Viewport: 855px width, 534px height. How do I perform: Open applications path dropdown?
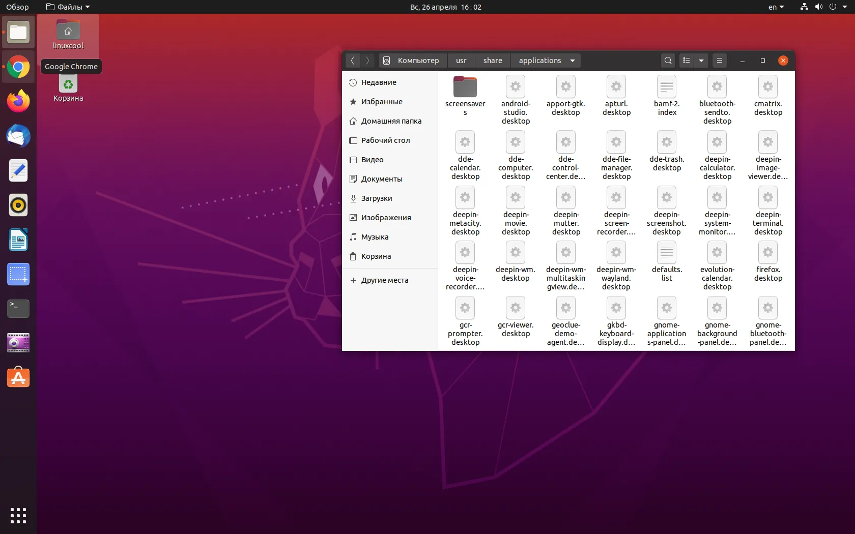coord(573,61)
